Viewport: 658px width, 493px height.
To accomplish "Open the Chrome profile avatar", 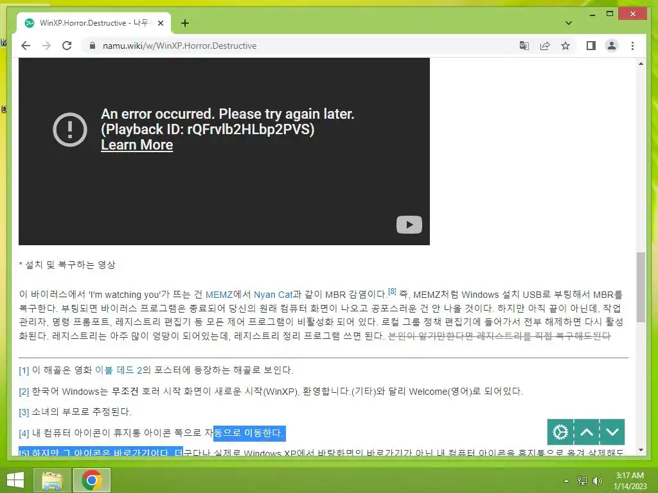I will pos(612,46).
